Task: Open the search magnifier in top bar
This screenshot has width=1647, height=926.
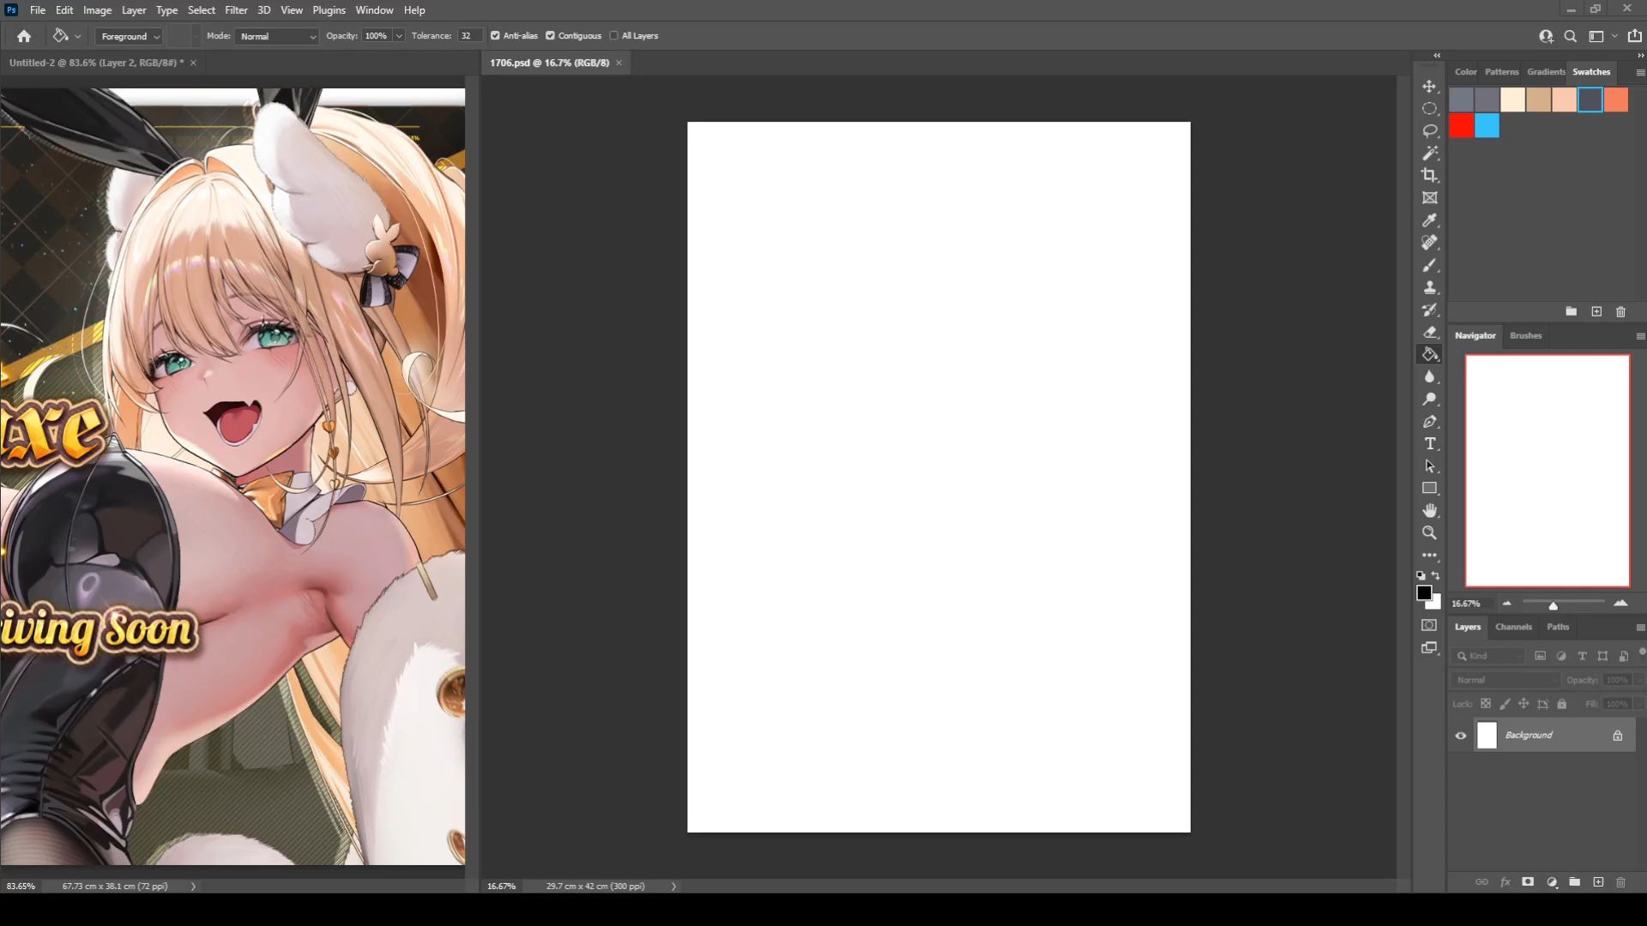Action: point(1570,36)
